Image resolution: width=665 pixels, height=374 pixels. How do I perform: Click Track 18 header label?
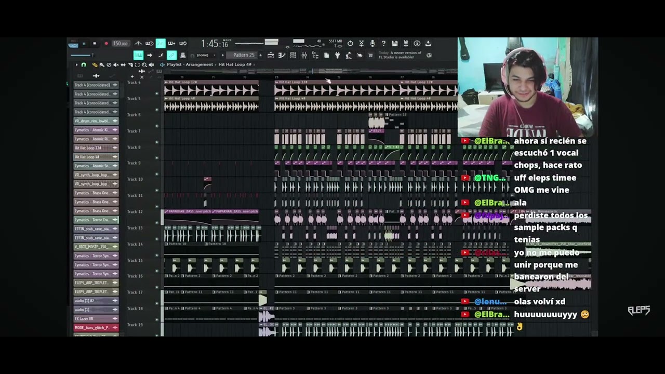click(x=135, y=309)
